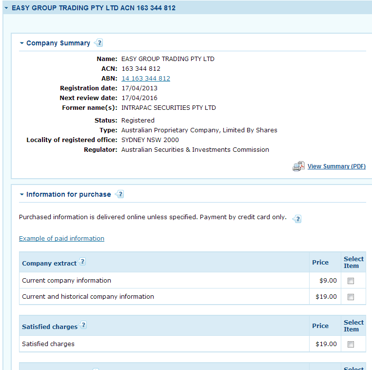The height and width of the screenshot is (370, 372).
Task: Click the Satisfied charges row label
Action: pyautogui.click(x=48, y=344)
